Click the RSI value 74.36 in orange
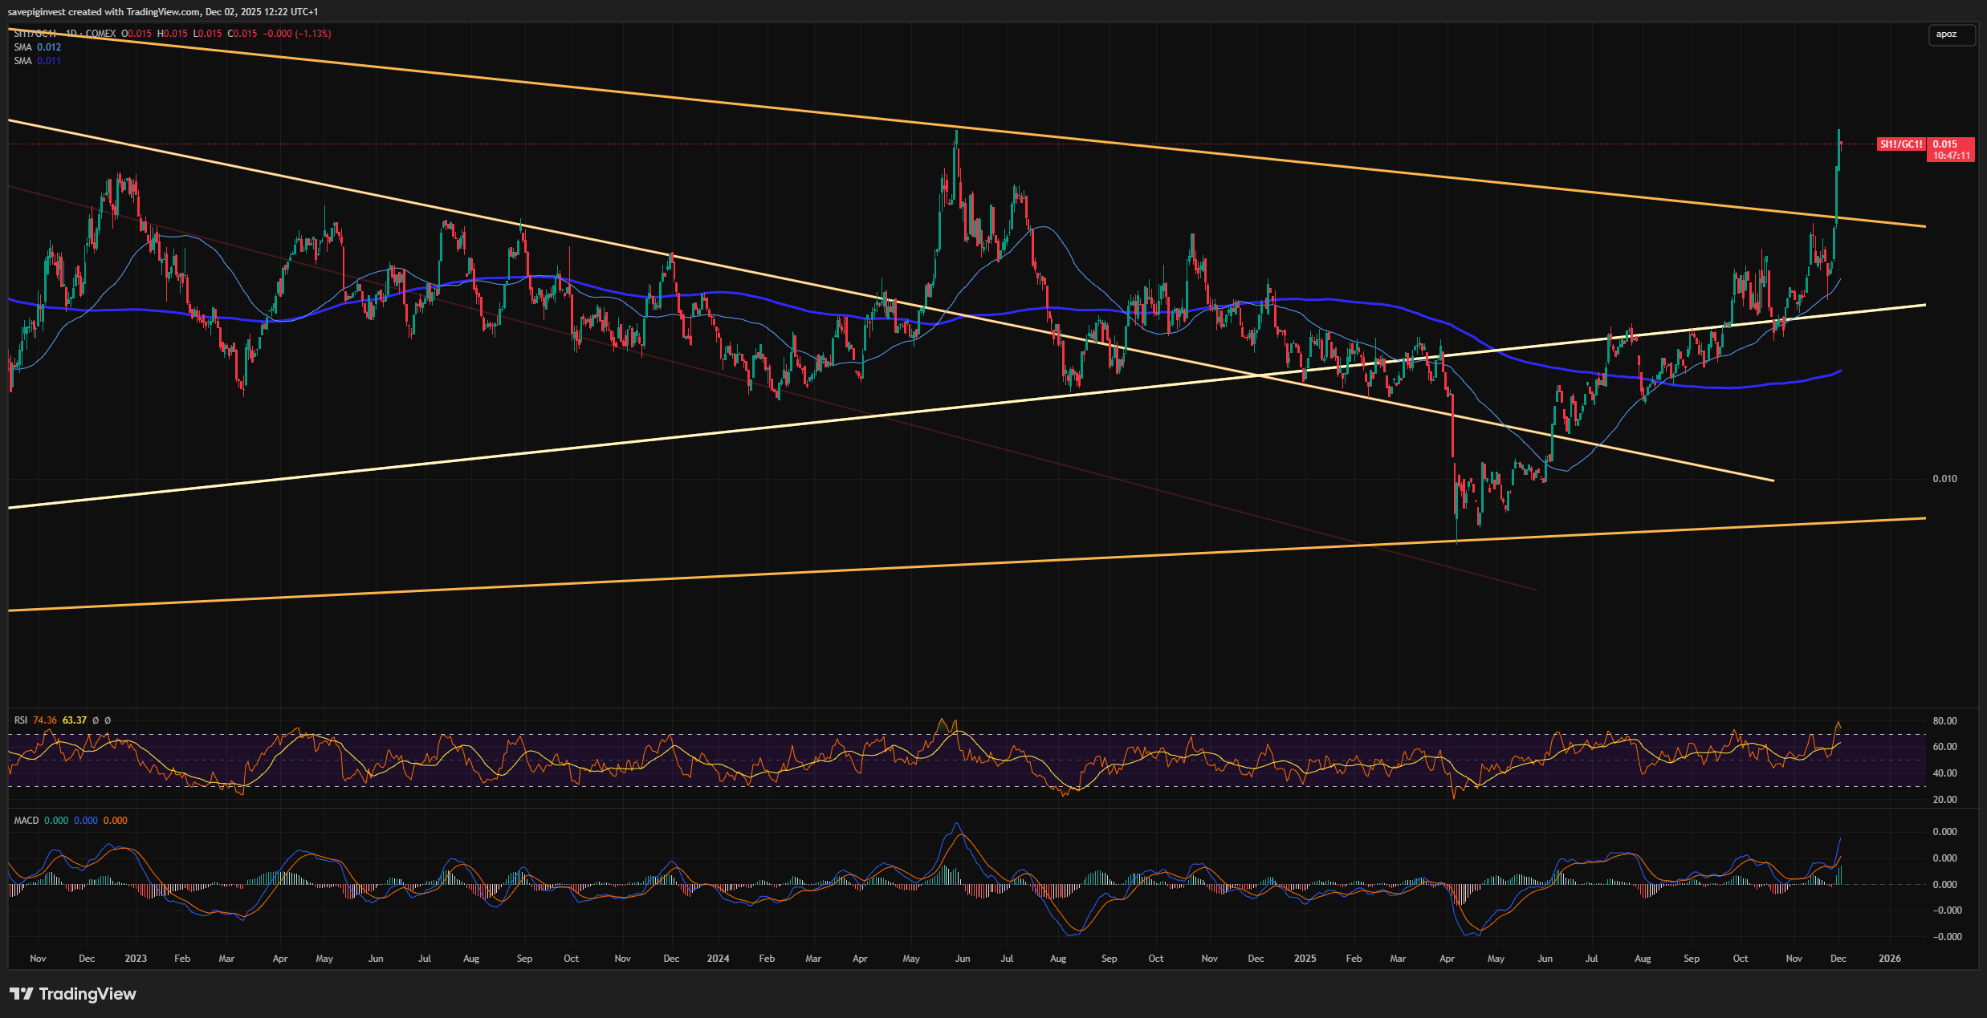The image size is (1987, 1018). [x=45, y=720]
